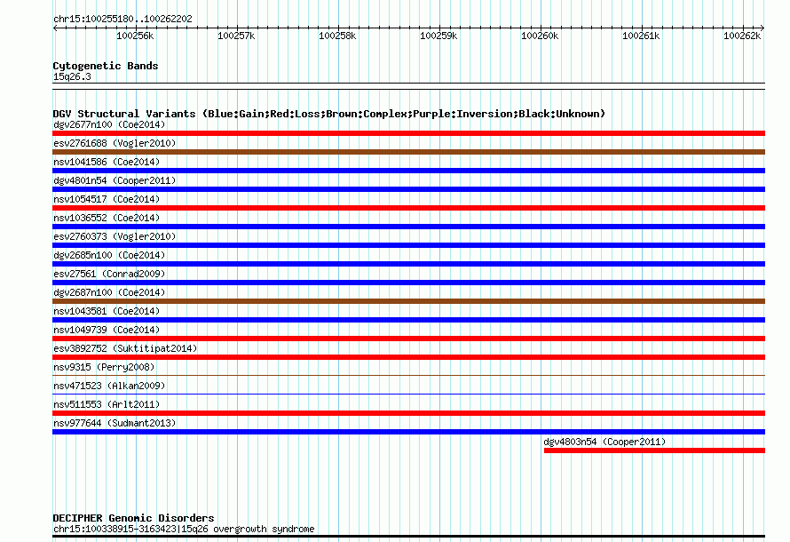The height and width of the screenshot is (542, 790).
Task: Click the thin nsv471523 (Alkan2009) blue line
Action: (x=408, y=394)
